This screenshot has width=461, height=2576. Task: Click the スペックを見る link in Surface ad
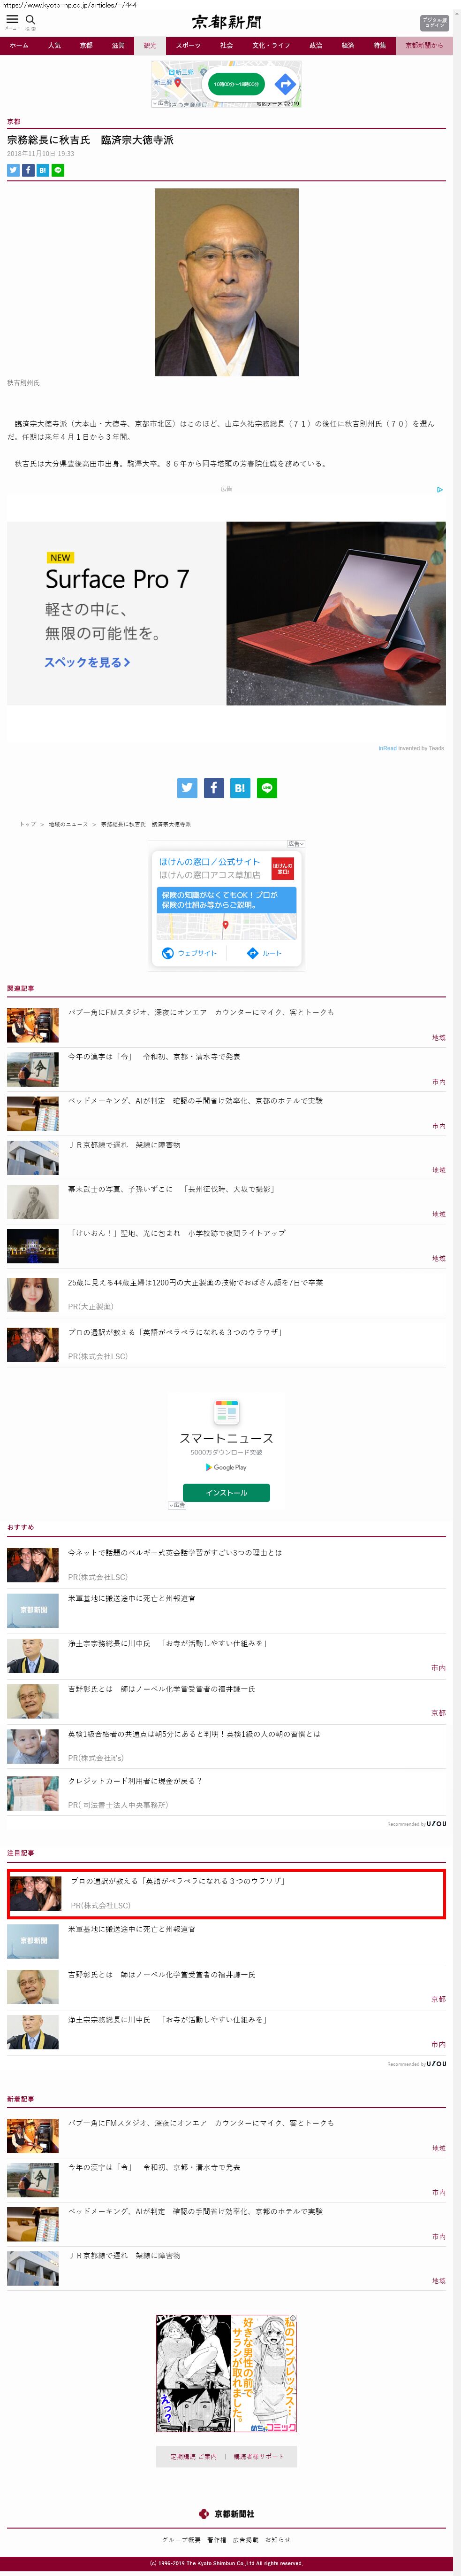tap(87, 662)
